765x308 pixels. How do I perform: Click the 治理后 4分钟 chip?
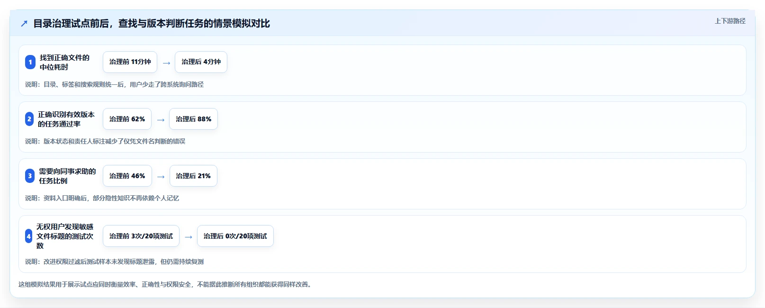tap(201, 62)
